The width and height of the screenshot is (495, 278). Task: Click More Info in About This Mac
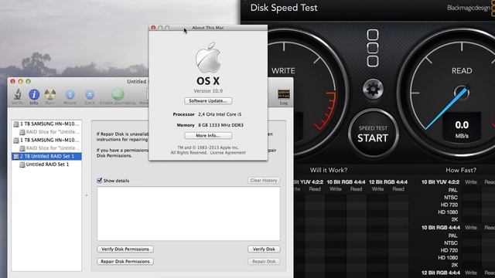point(208,136)
